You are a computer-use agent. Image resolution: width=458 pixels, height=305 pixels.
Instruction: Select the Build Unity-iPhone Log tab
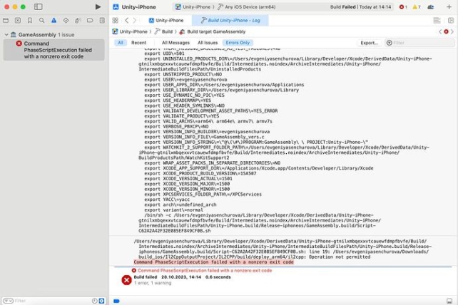click(230, 20)
